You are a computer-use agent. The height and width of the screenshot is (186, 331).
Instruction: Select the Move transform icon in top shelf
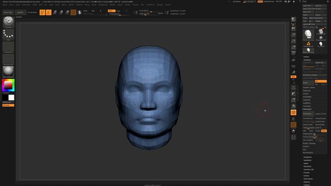tap(55, 12)
